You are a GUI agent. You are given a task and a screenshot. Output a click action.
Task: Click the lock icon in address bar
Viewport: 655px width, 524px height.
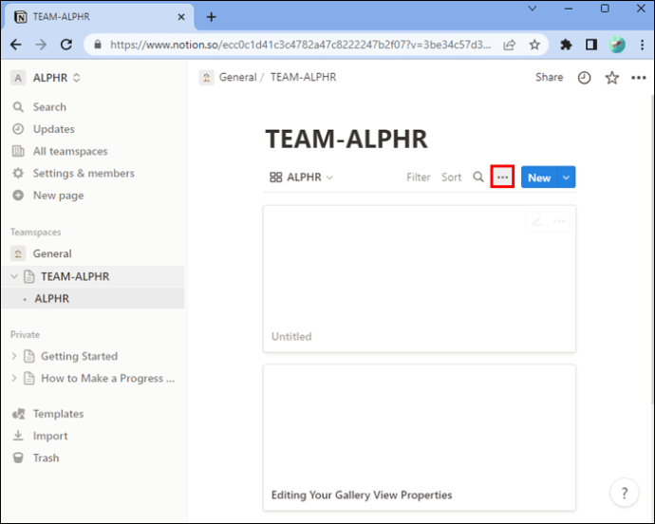pyautogui.click(x=98, y=45)
